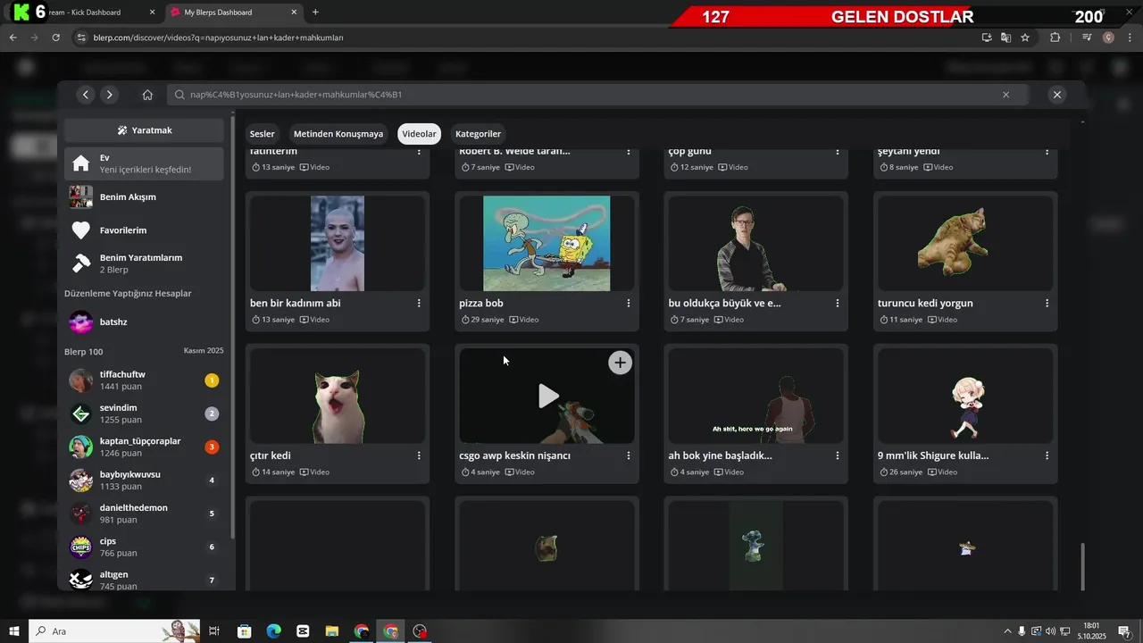Open kaptan_tüpçoraplar leaderboard entry
The image size is (1143, 643).
point(144,447)
